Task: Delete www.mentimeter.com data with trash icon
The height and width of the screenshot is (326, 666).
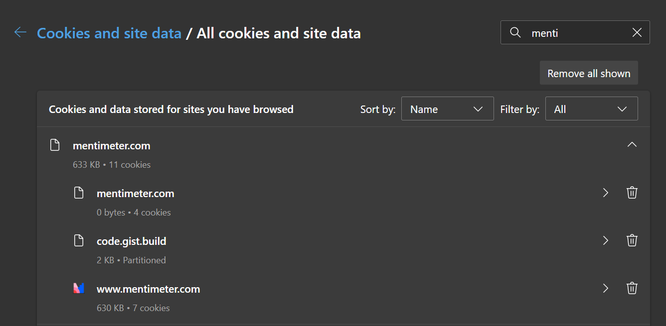Action: (632, 288)
